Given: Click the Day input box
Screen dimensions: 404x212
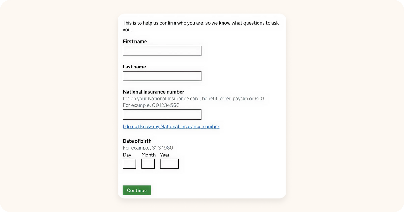Looking at the screenshot, I should pos(129,164).
